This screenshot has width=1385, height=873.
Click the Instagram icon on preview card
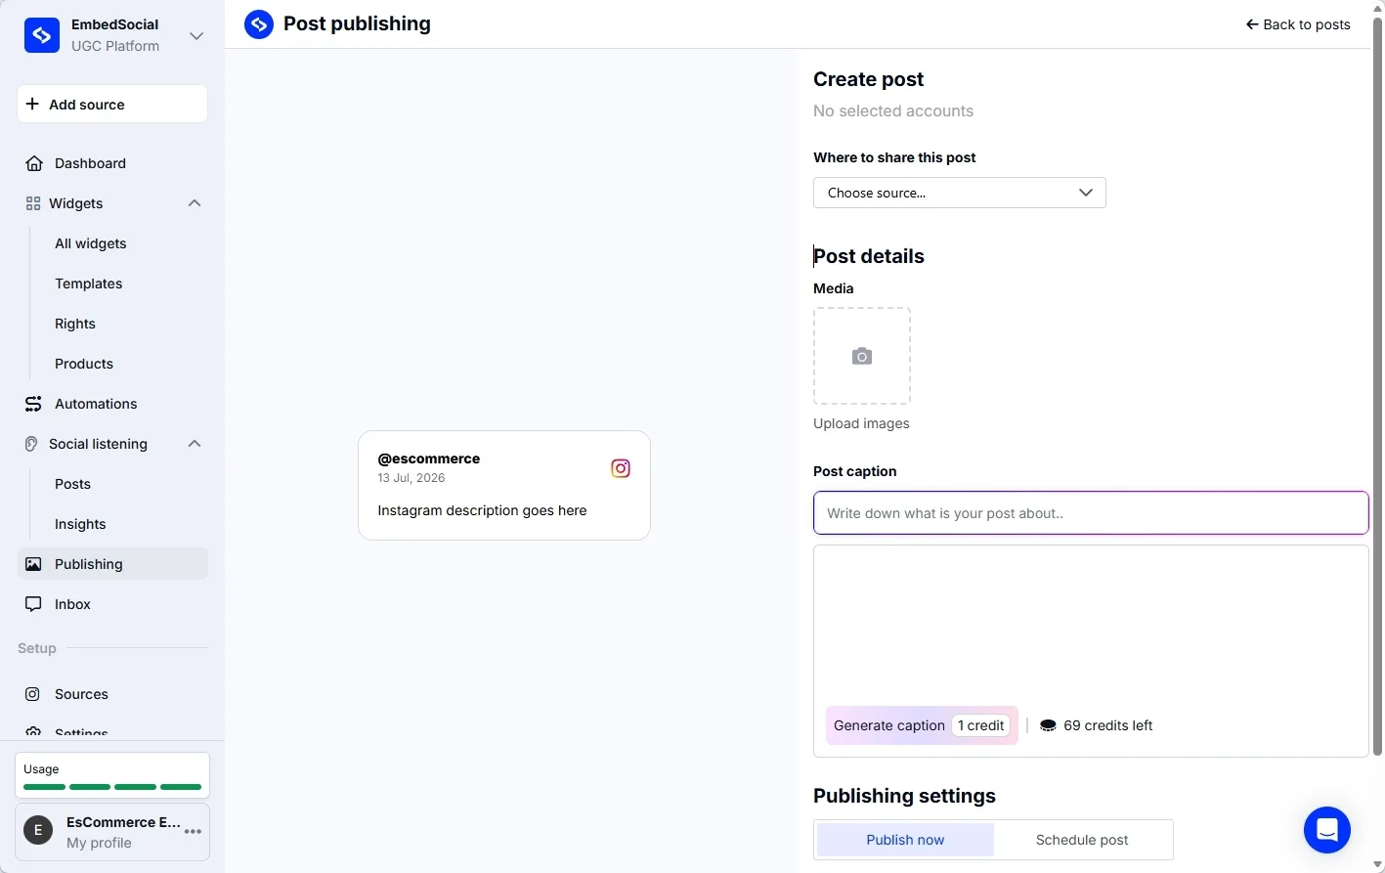621,468
